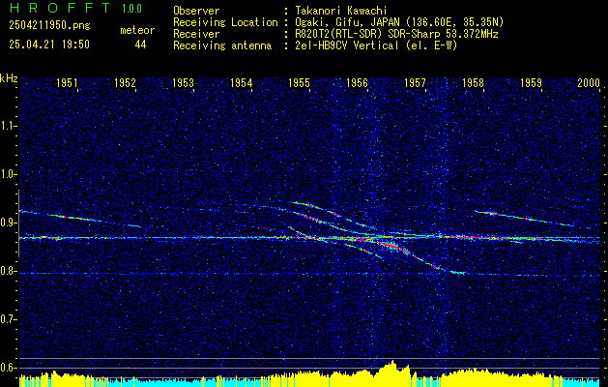The image size is (608, 387).
Task: Click frequency label 0.8
Action: click(7, 271)
